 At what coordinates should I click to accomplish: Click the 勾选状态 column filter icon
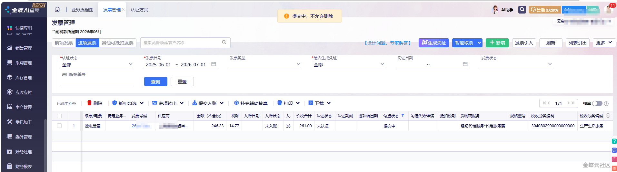coord(403,115)
